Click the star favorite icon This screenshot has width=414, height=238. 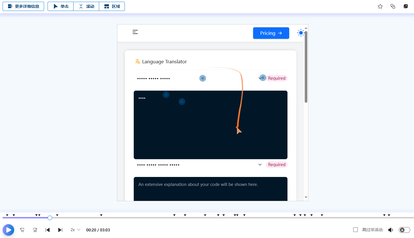pos(380,6)
